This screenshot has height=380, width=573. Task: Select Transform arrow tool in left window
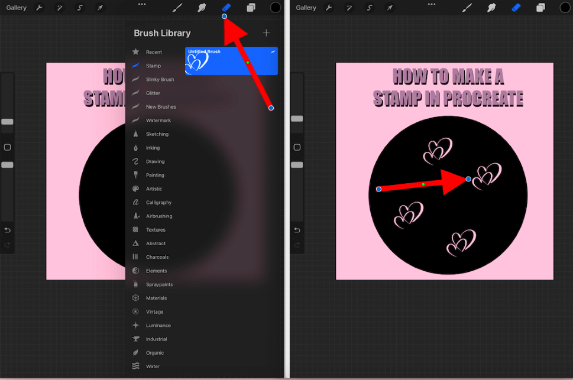pyautogui.click(x=100, y=8)
